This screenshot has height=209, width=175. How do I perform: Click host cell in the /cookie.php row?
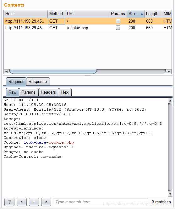[25, 28]
